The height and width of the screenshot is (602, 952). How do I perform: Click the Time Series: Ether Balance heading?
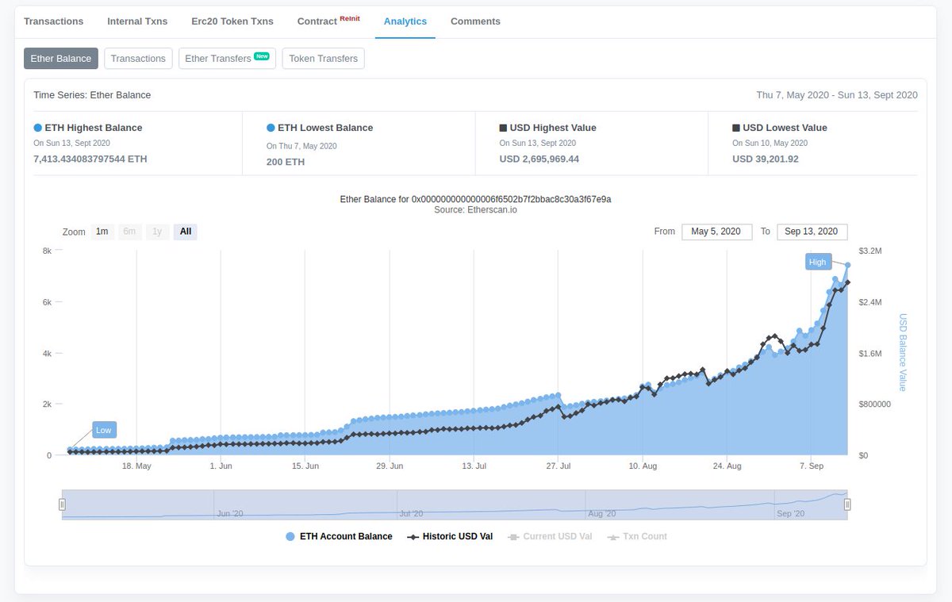(x=92, y=95)
